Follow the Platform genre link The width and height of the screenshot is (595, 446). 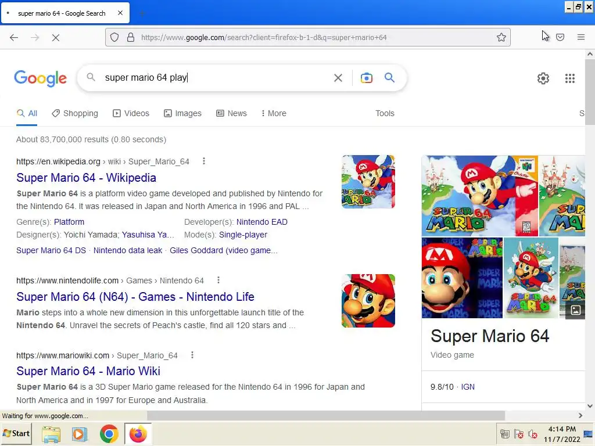point(69,222)
